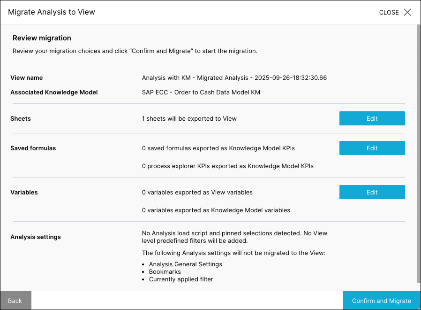Edit the Sheets export selection
The height and width of the screenshot is (310, 421).
372,118
